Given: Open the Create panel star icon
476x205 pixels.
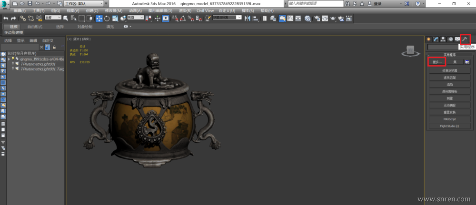Looking at the screenshot, I should [428, 39].
